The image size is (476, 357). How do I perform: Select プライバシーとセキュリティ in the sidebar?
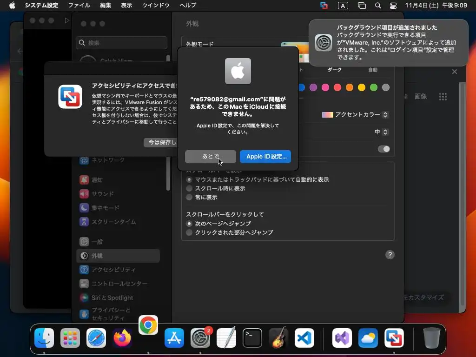118,314
